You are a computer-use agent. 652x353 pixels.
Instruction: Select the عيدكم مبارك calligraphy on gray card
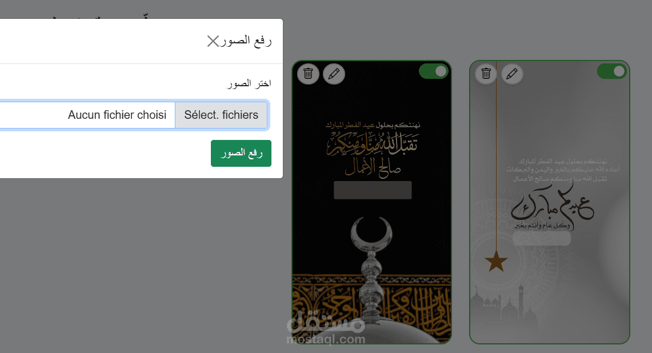(552, 205)
